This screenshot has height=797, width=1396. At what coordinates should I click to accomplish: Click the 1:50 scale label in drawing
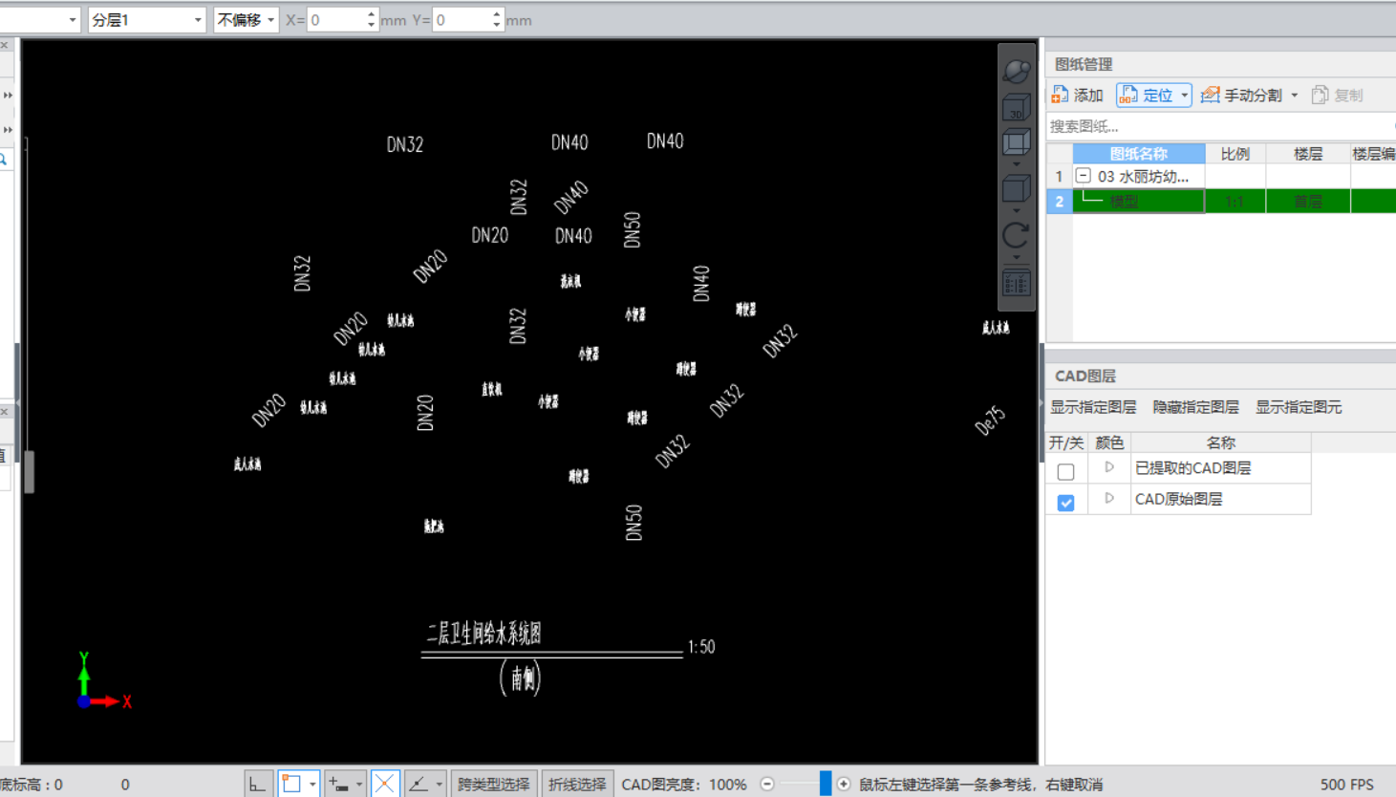pos(700,647)
